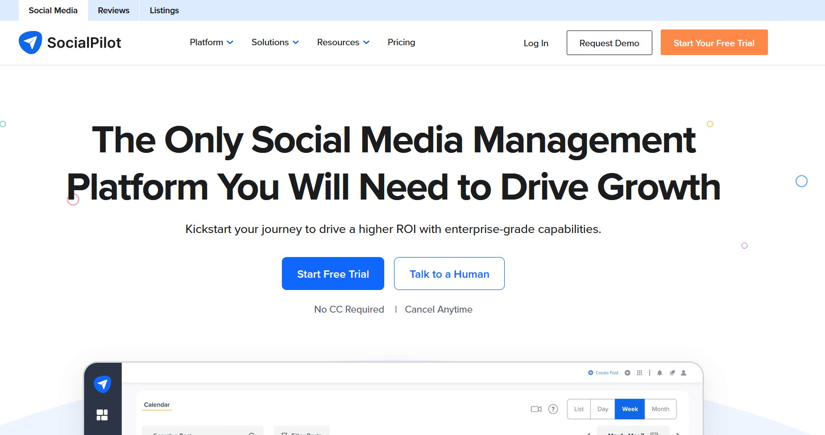This screenshot has height=435, width=825.
Task: Click the main headline about Social Media Management
Action: [x=394, y=164]
